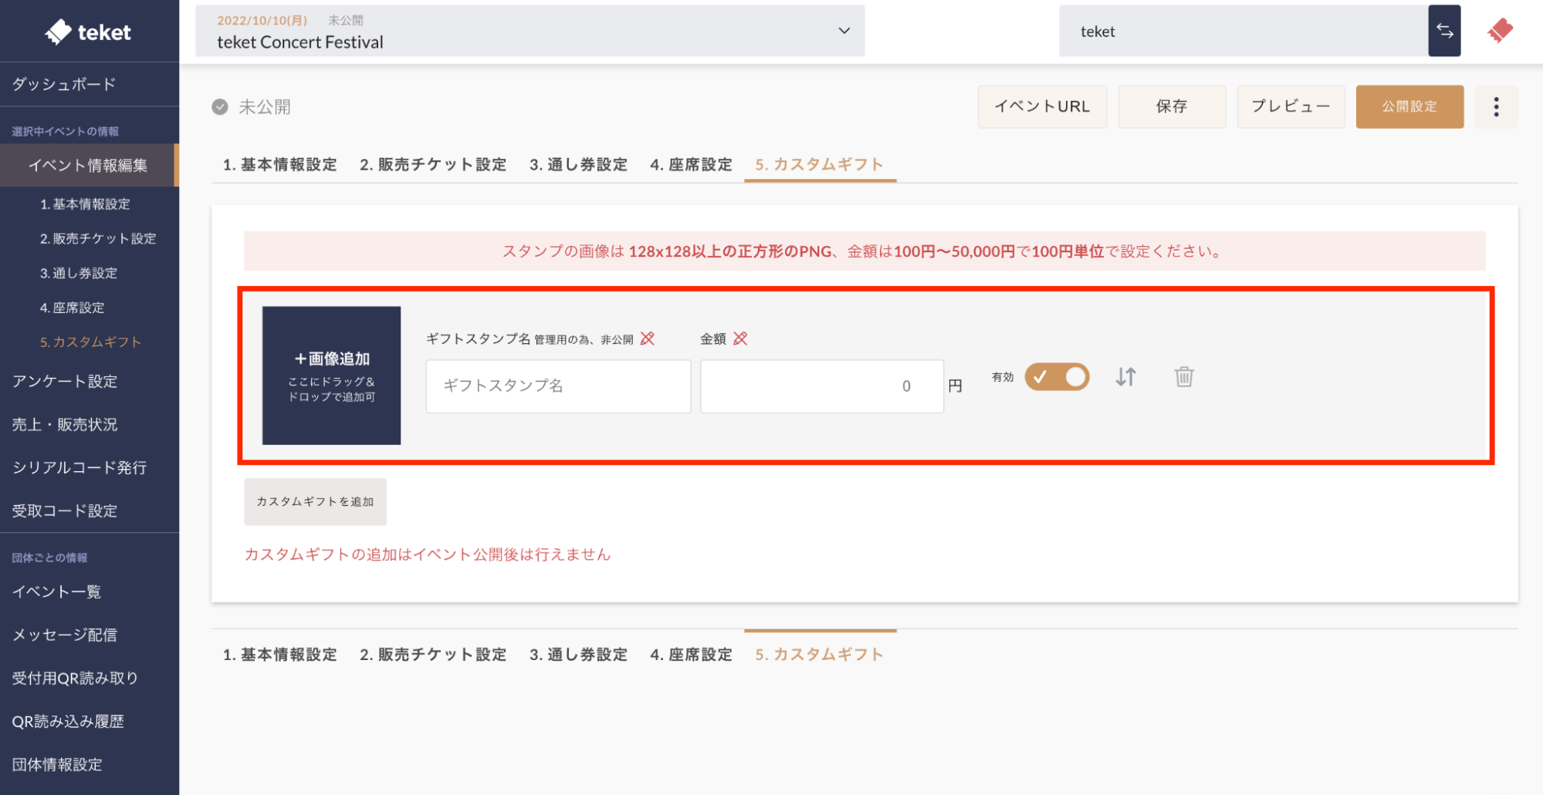Screen dimensions: 1543x795
Task: Click the reorder arrows icon for gift
Action: tap(1125, 377)
